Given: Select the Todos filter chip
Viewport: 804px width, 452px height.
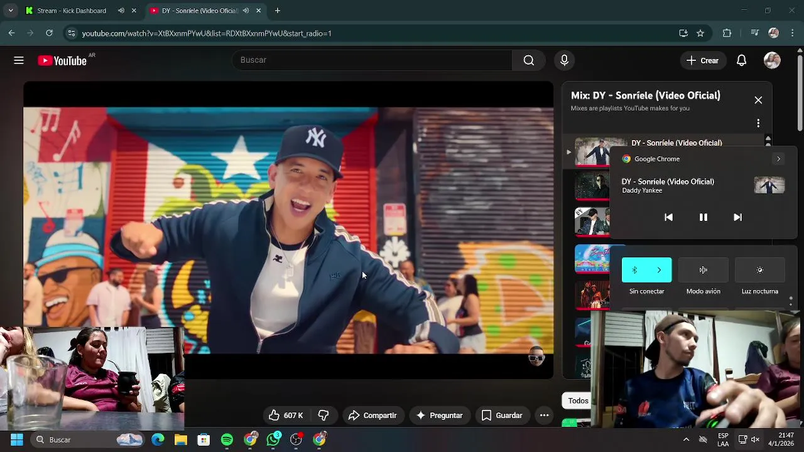Looking at the screenshot, I should tap(577, 401).
